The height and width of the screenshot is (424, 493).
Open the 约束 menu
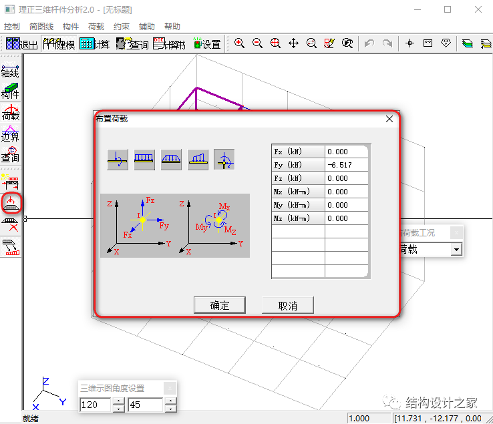click(122, 27)
